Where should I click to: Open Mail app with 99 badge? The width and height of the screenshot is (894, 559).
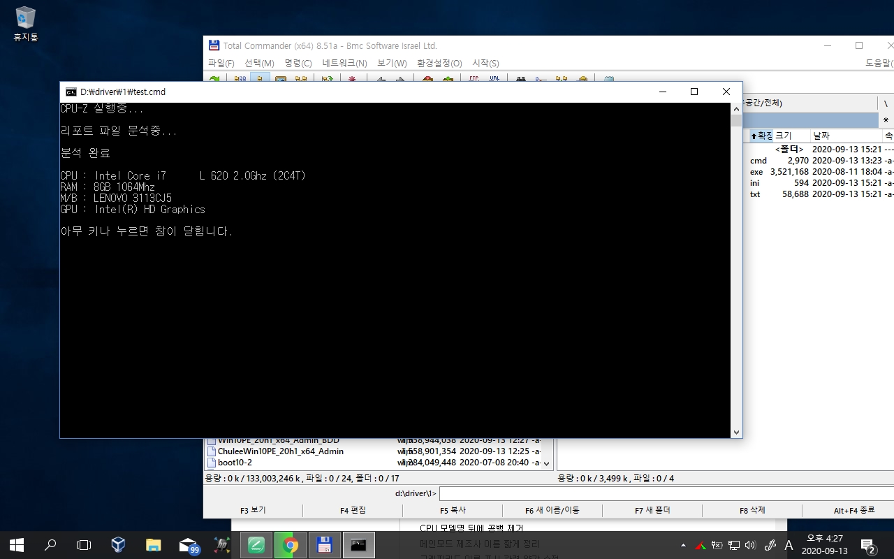[189, 545]
